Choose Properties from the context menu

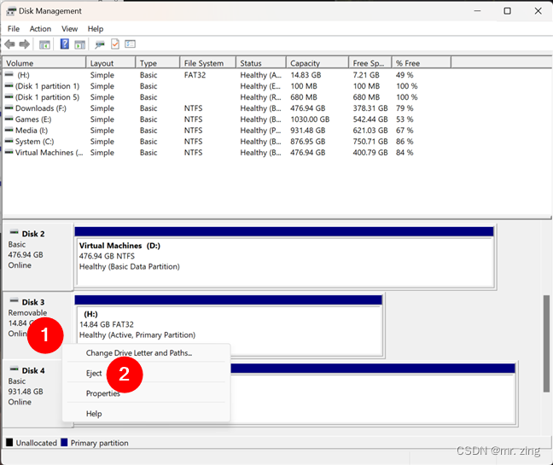pyautogui.click(x=146, y=393)
